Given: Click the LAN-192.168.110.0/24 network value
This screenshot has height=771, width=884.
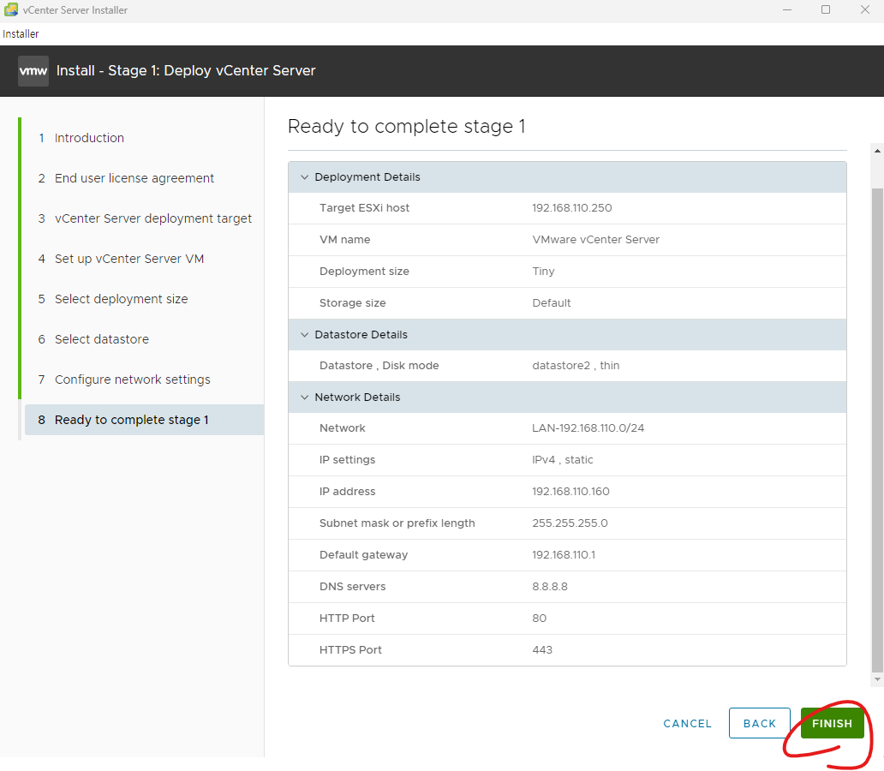Looking at the screenshot, I should (588, 428).
